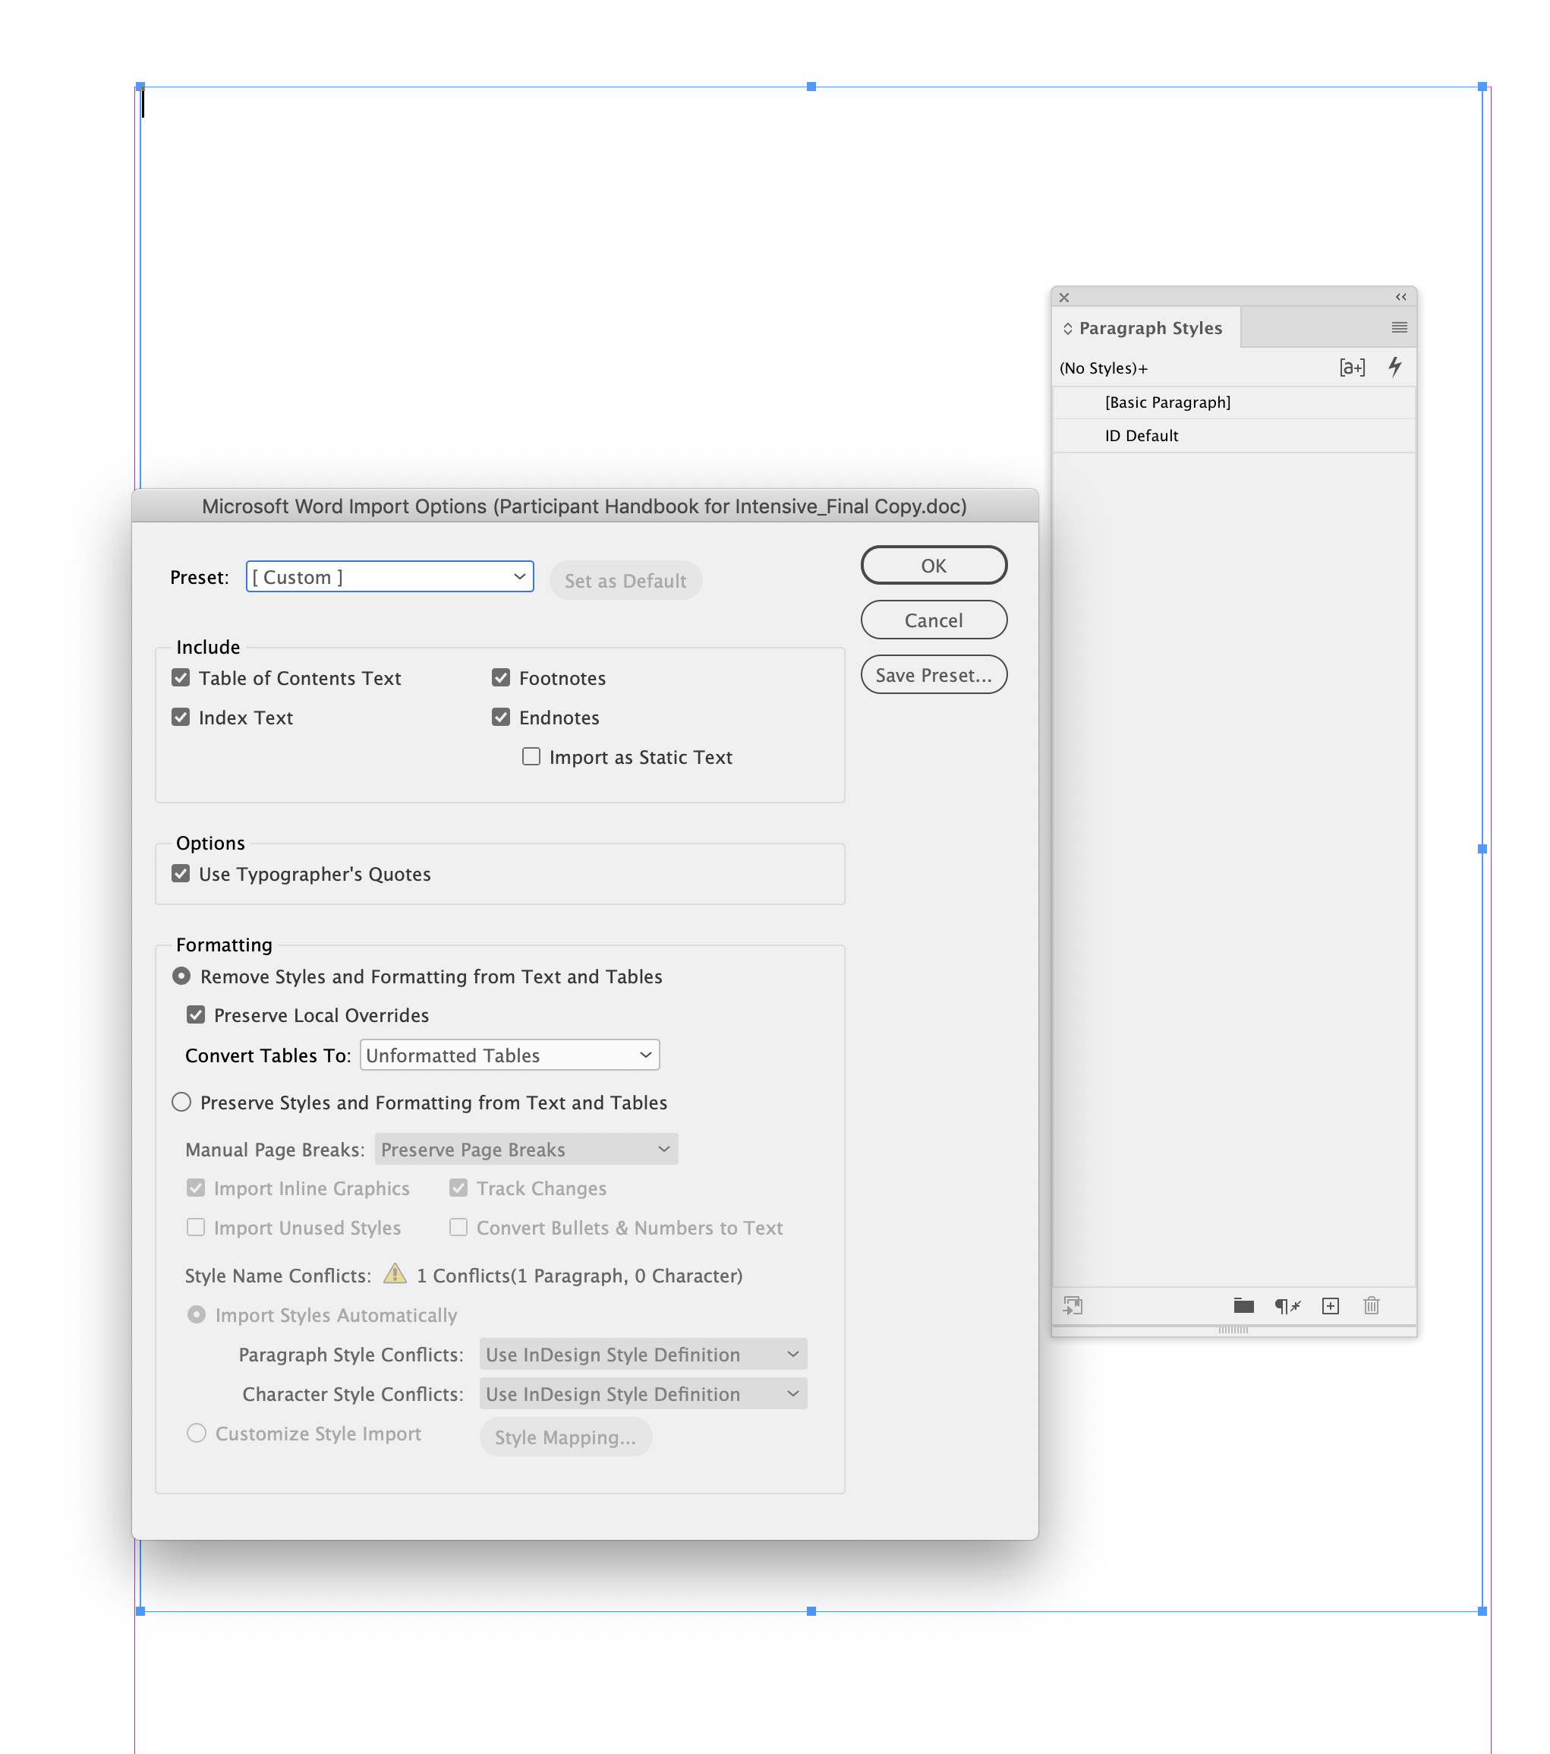The height and width of the screenshot is (1754, 1550).
Task: Click the Save Preset button
Action: [933, 674]
